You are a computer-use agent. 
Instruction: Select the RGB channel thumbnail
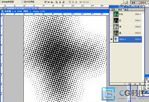[116, 14]
